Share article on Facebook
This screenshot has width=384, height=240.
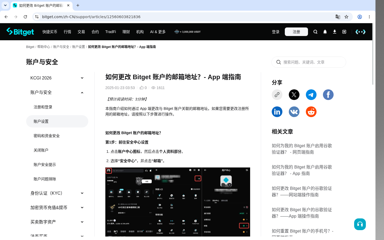328,95
